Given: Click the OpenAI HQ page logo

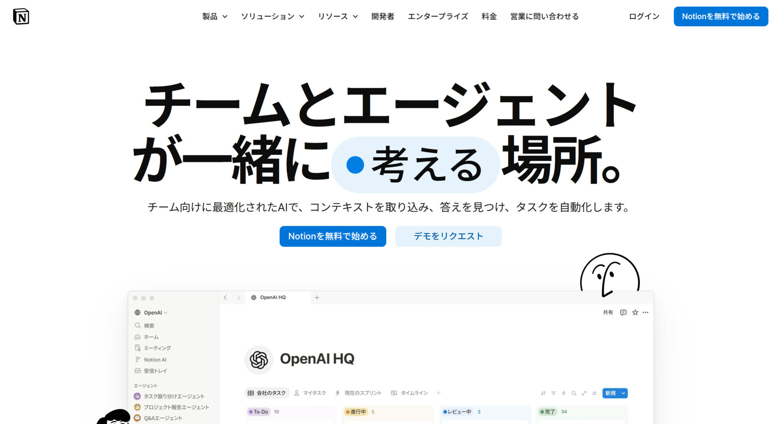Looking at the screenshot, I should pos(259,360).
